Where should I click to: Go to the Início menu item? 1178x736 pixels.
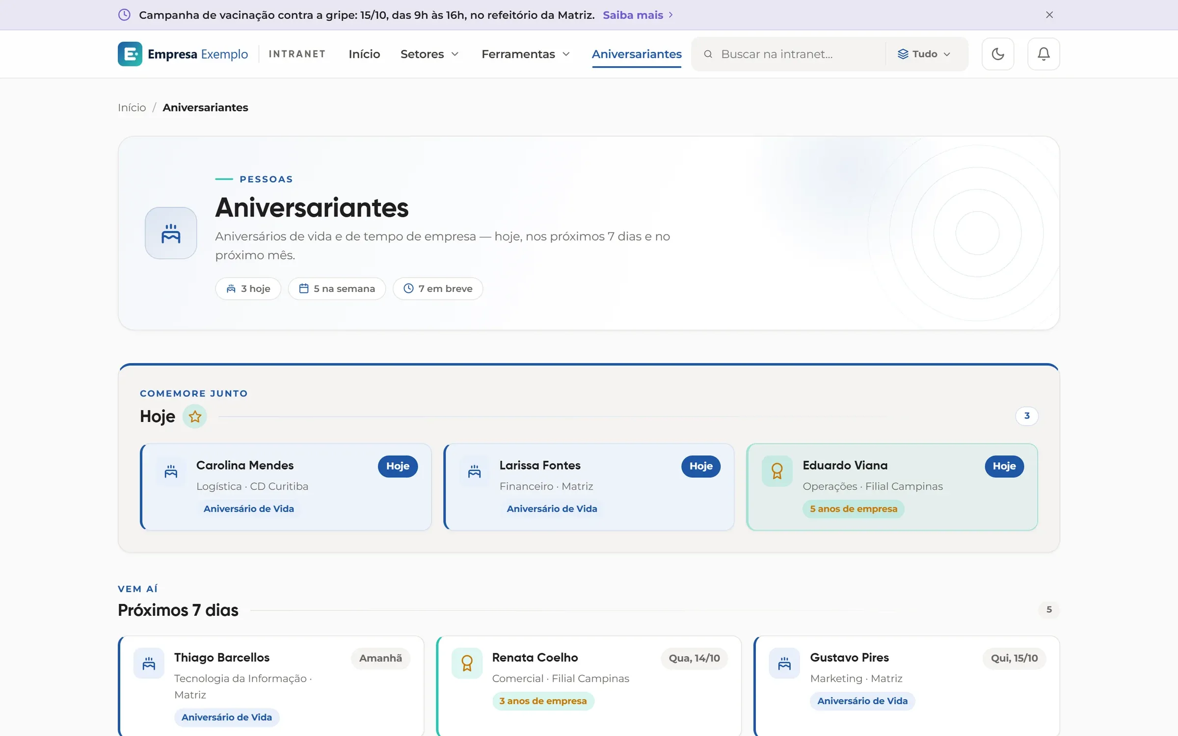(x=364, y=54)
